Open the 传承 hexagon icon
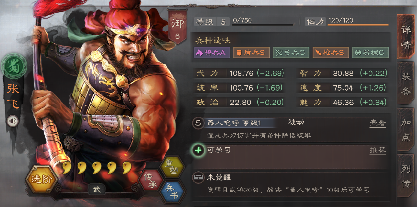417x207 pixels. (151, 180)
